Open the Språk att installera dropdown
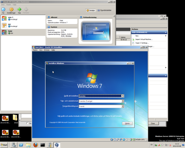 [x=123, y=96]
